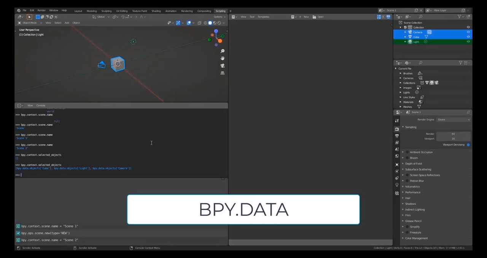Collapse the Sampling panel
Screen dimensions: 487x258
pos(403,127)
